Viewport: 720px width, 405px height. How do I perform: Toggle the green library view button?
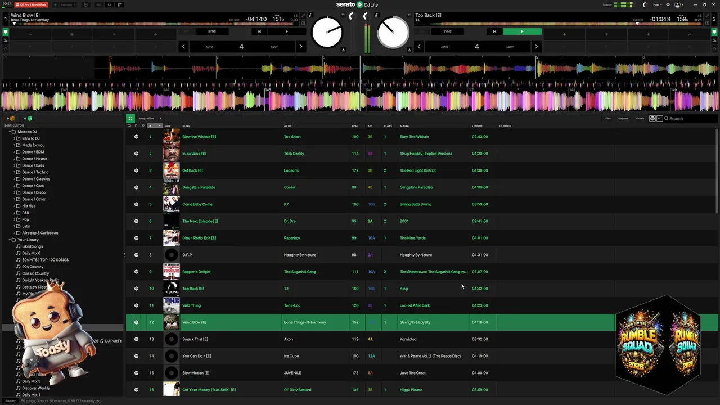[x=130, y=118]
